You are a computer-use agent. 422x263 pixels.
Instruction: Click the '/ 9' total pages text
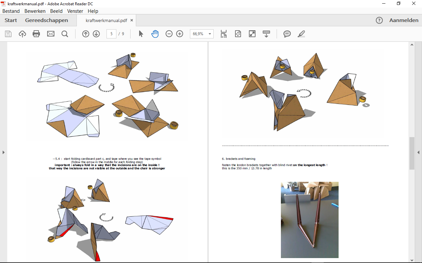click(x=122, y=34)
